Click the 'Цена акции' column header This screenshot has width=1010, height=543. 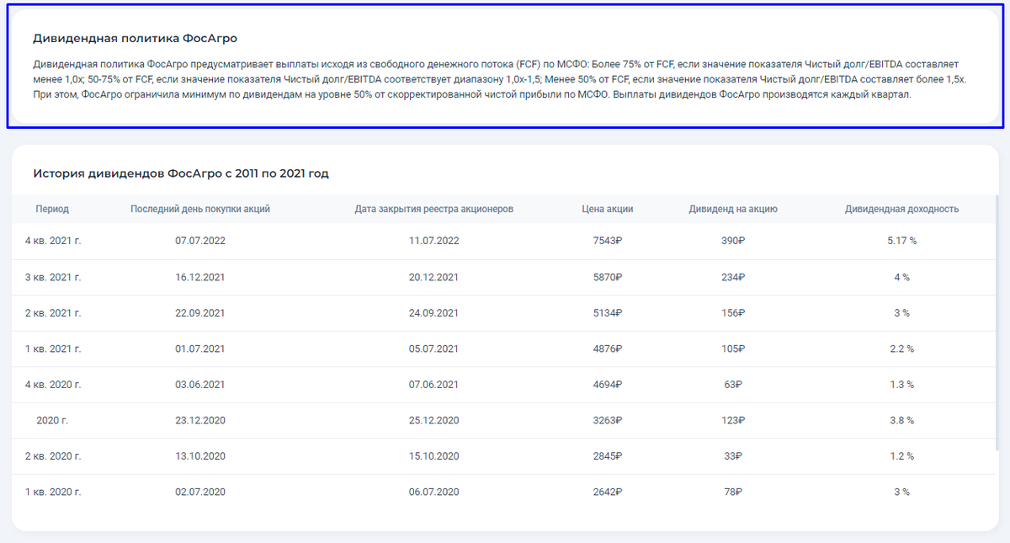[x=607, y=209]
